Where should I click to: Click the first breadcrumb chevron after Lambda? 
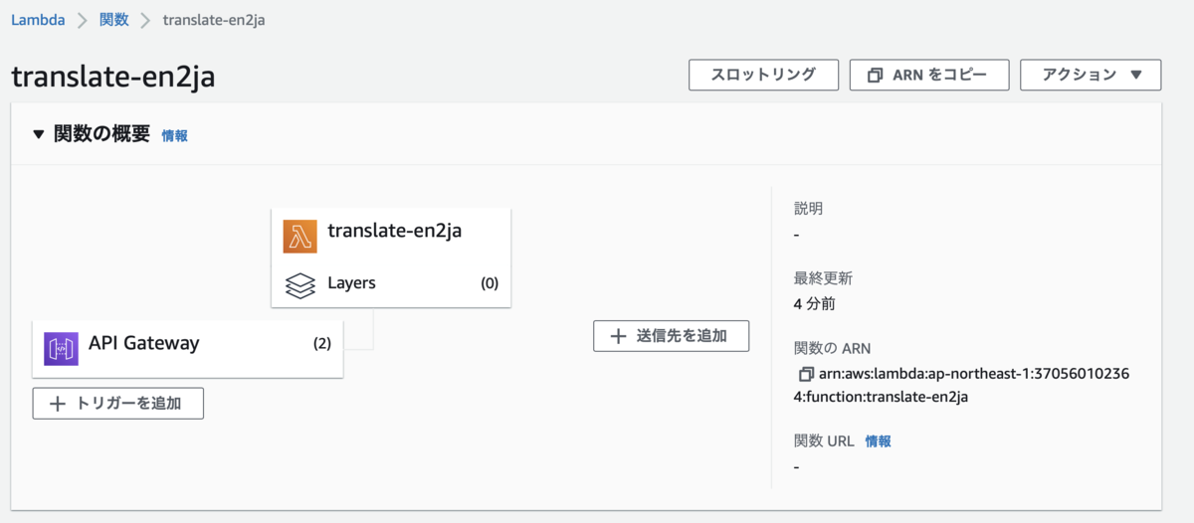[x=83, y=20]
